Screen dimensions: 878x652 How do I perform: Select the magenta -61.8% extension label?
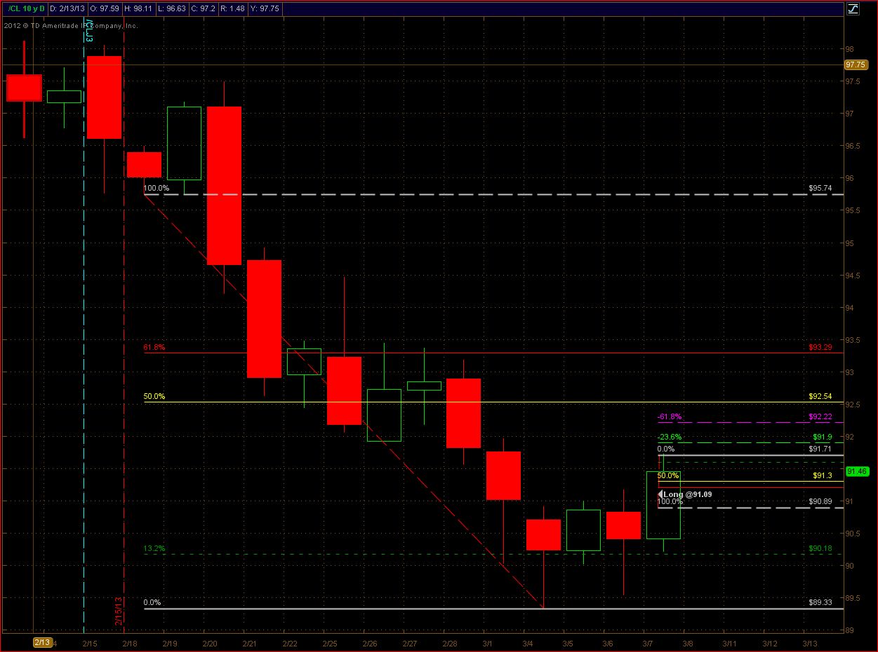point(669,416)
